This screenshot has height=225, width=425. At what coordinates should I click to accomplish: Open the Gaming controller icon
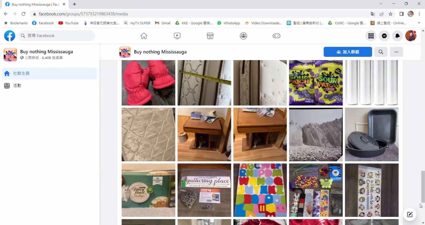tap(276, 36)
